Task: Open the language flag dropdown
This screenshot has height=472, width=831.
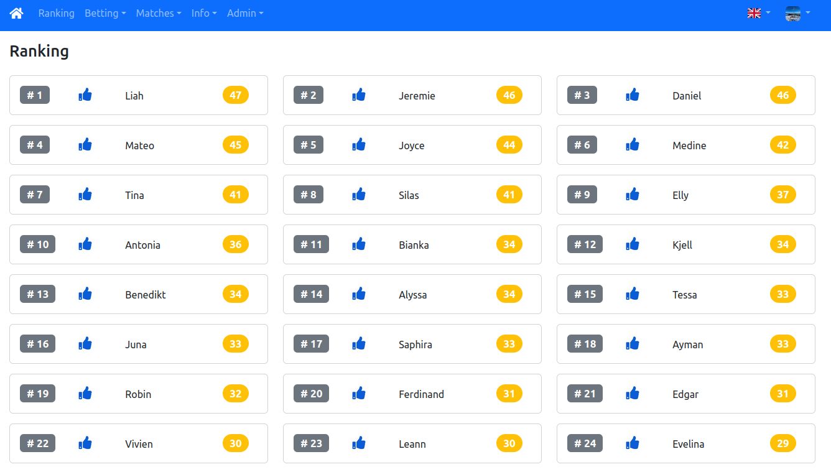Action: (x=759, y=13)
